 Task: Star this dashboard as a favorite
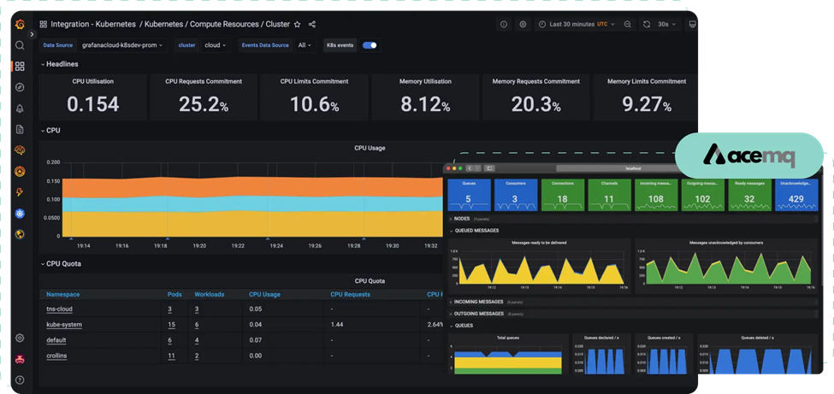pos(297,25)
